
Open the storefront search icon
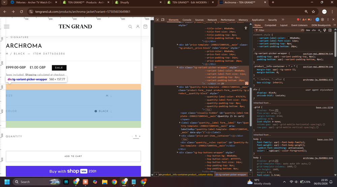tap(130, 27)
